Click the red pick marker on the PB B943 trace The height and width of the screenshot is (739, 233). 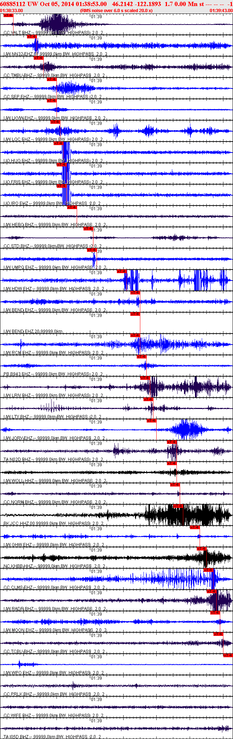click(x=141, y=357)
